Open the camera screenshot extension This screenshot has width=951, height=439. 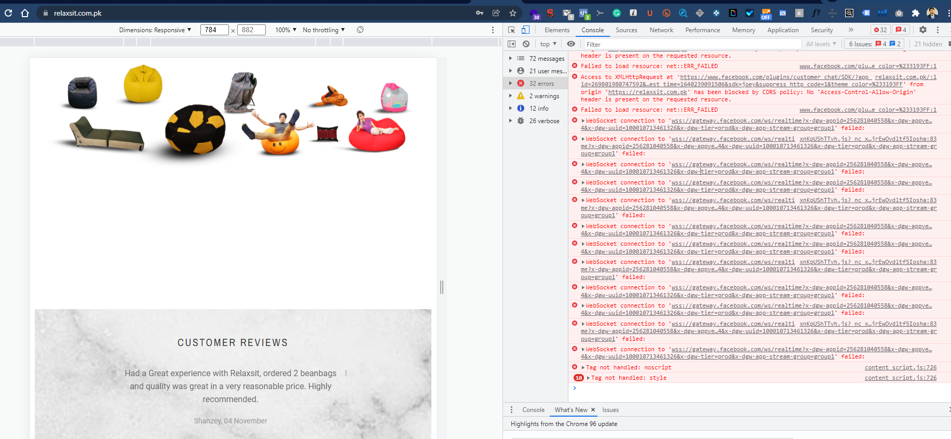coord(899,13)
